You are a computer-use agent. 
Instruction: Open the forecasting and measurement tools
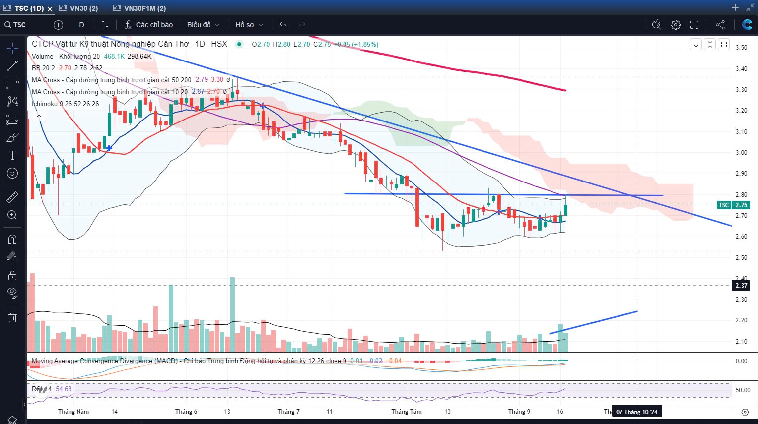point(12,120)
